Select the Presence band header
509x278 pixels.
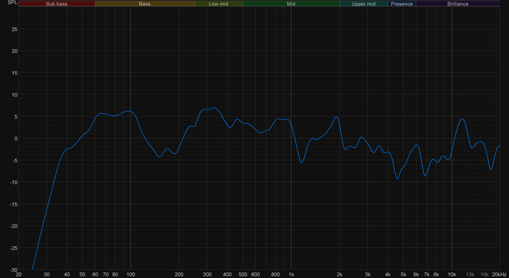tap(402, 3)
